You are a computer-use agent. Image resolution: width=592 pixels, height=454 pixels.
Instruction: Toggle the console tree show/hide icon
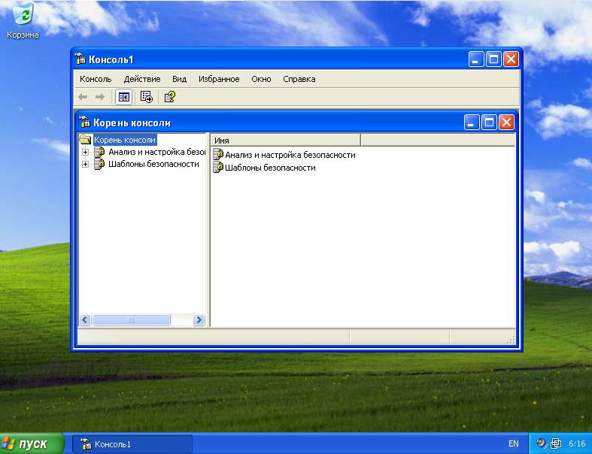tap(123, 97)
